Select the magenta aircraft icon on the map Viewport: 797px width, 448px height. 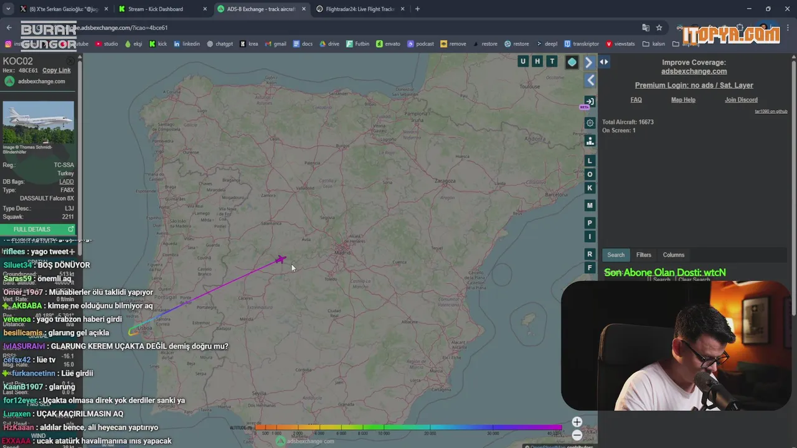pos(281,259)
